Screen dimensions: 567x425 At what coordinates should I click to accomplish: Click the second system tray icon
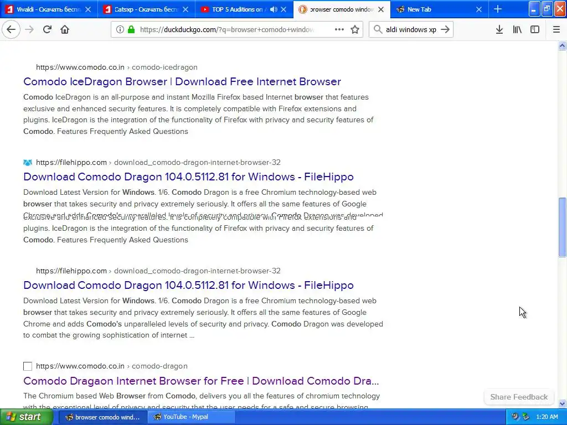pos(526,417)
